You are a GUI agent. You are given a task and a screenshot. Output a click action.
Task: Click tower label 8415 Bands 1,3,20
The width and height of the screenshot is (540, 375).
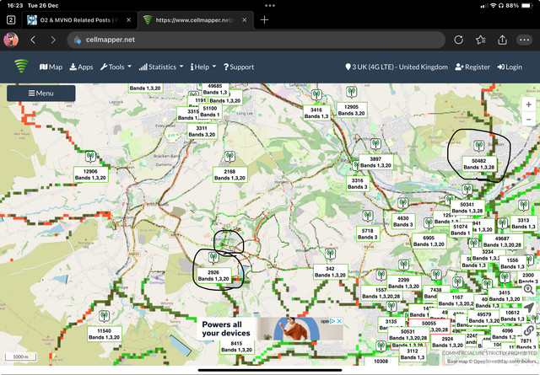(236, 346)
